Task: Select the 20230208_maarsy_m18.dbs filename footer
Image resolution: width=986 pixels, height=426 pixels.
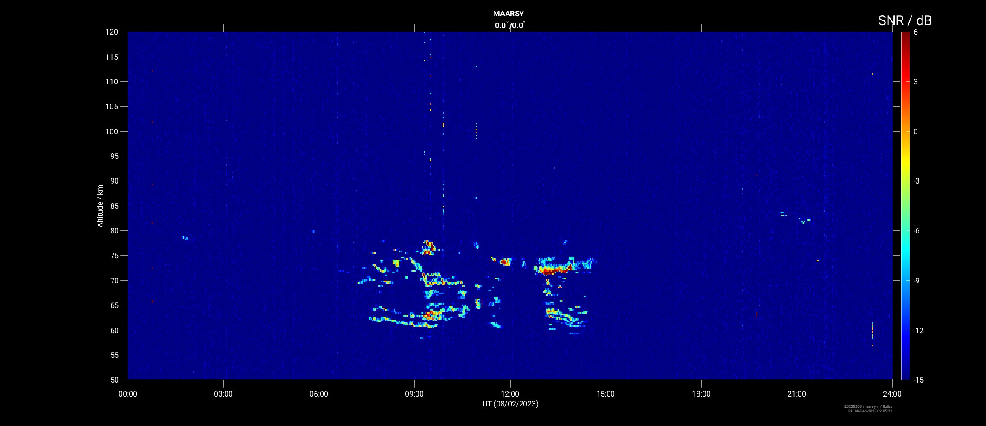Action: [x=868, y=406]
